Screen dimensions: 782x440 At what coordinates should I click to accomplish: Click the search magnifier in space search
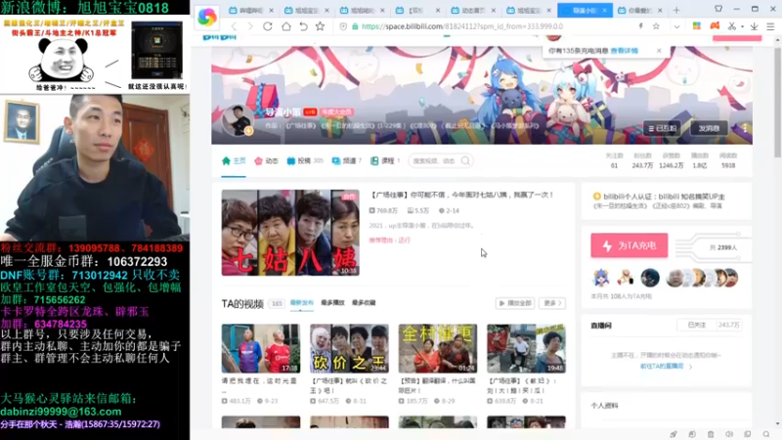pos(465,160)
